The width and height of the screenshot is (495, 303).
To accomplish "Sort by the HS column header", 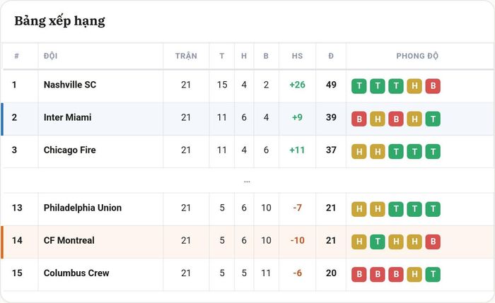I will coord(298,56).
